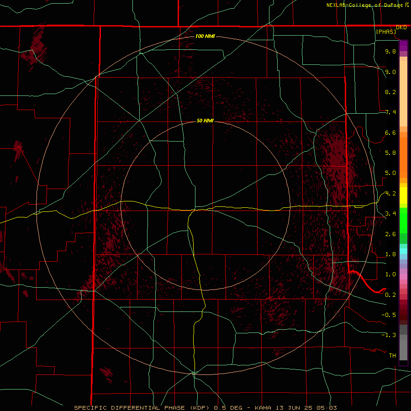Click the 8.2 legend value
Screen dimensions: 411x411
click(x=390, y=92)
